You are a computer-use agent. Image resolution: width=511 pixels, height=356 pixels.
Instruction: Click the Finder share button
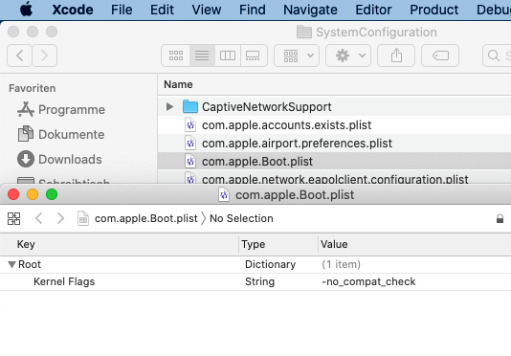tap(396, 56)
